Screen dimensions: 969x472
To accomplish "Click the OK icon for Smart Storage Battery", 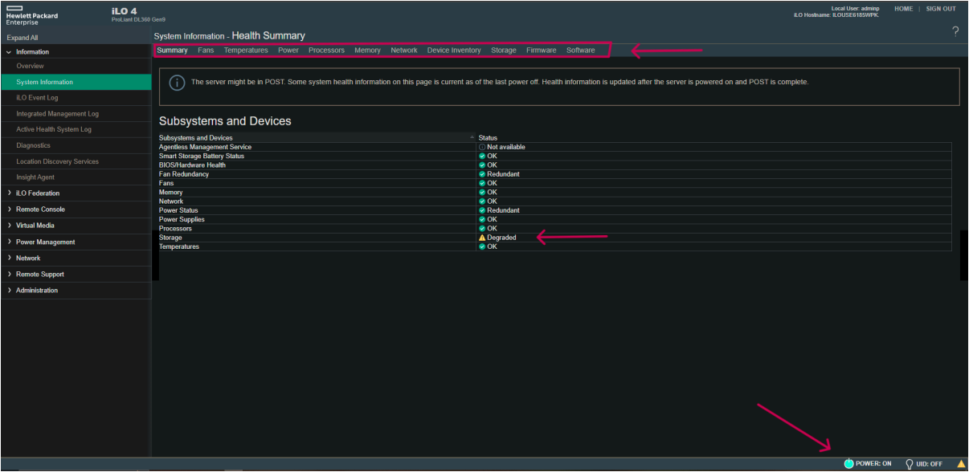I will [482, 156].
